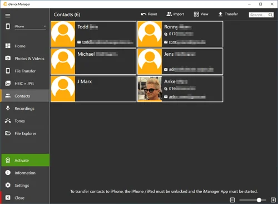Go to HEIC » JPG converter
This screenshot has height=204, width=278.
pyautogui.click(x=25, y=83)
